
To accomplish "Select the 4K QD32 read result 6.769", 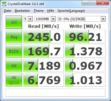I will (x=43, y=80).
